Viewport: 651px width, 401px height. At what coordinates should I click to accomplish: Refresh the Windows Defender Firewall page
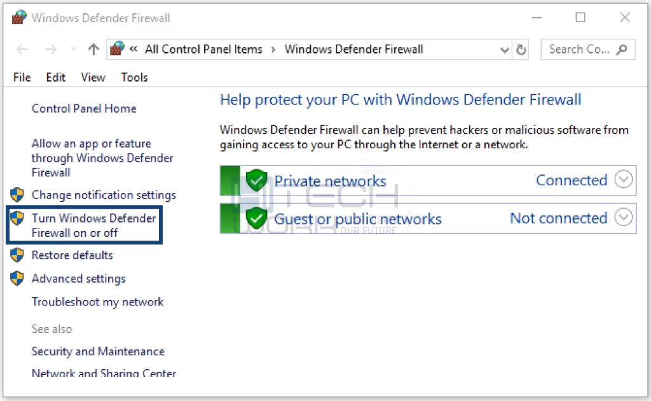(x=521, y=50)
